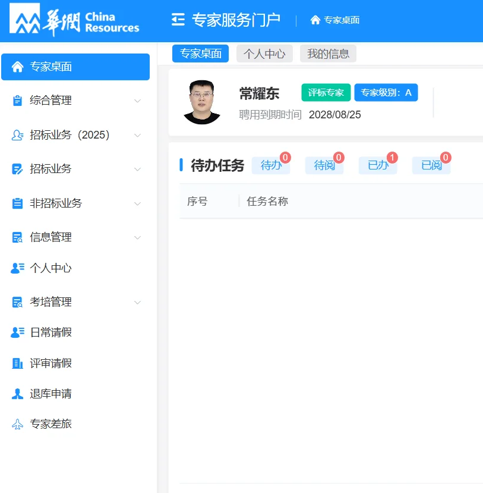
Task: Expand the 招标业务（2025） sidebar section
Action: point(137,135)
